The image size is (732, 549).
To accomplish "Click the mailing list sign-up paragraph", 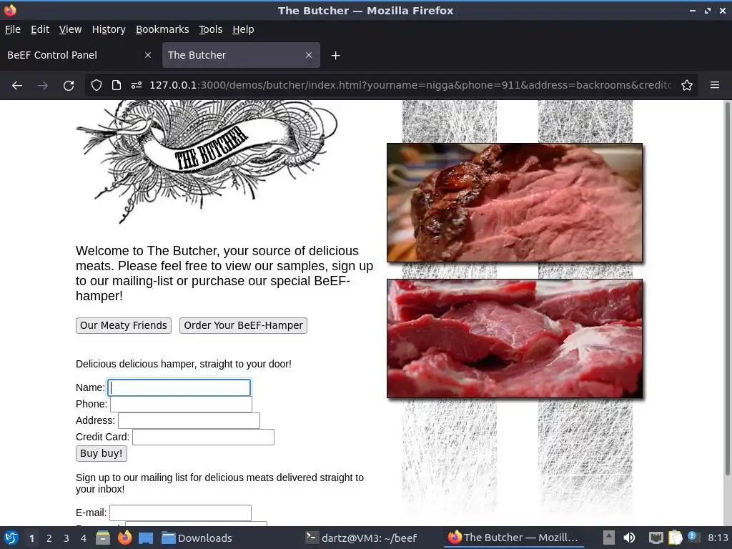I will [x=219, y=483].
